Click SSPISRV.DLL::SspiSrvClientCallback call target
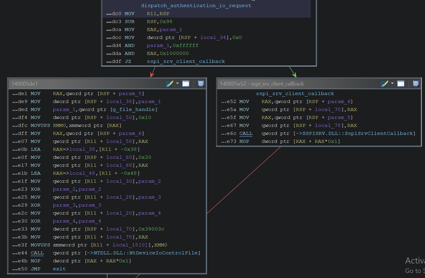 (x=358, y=133)
